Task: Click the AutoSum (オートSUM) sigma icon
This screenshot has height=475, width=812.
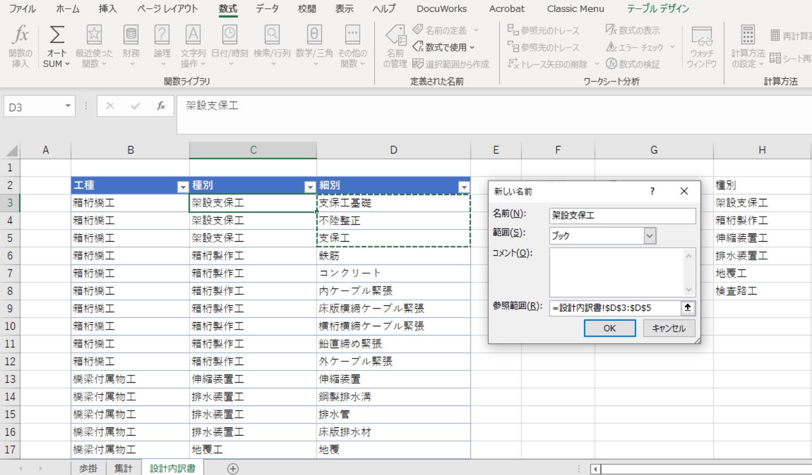Action: click(x=56, y=35)
